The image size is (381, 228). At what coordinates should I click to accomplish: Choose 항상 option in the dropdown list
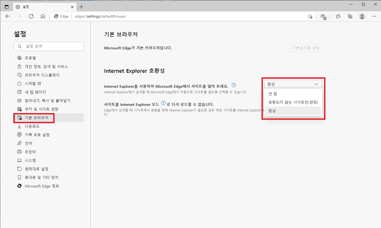pos(293,111)
